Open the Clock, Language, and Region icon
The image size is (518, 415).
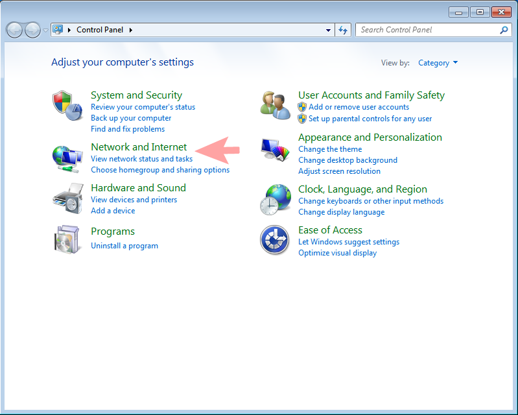click(x=276, y=199)
